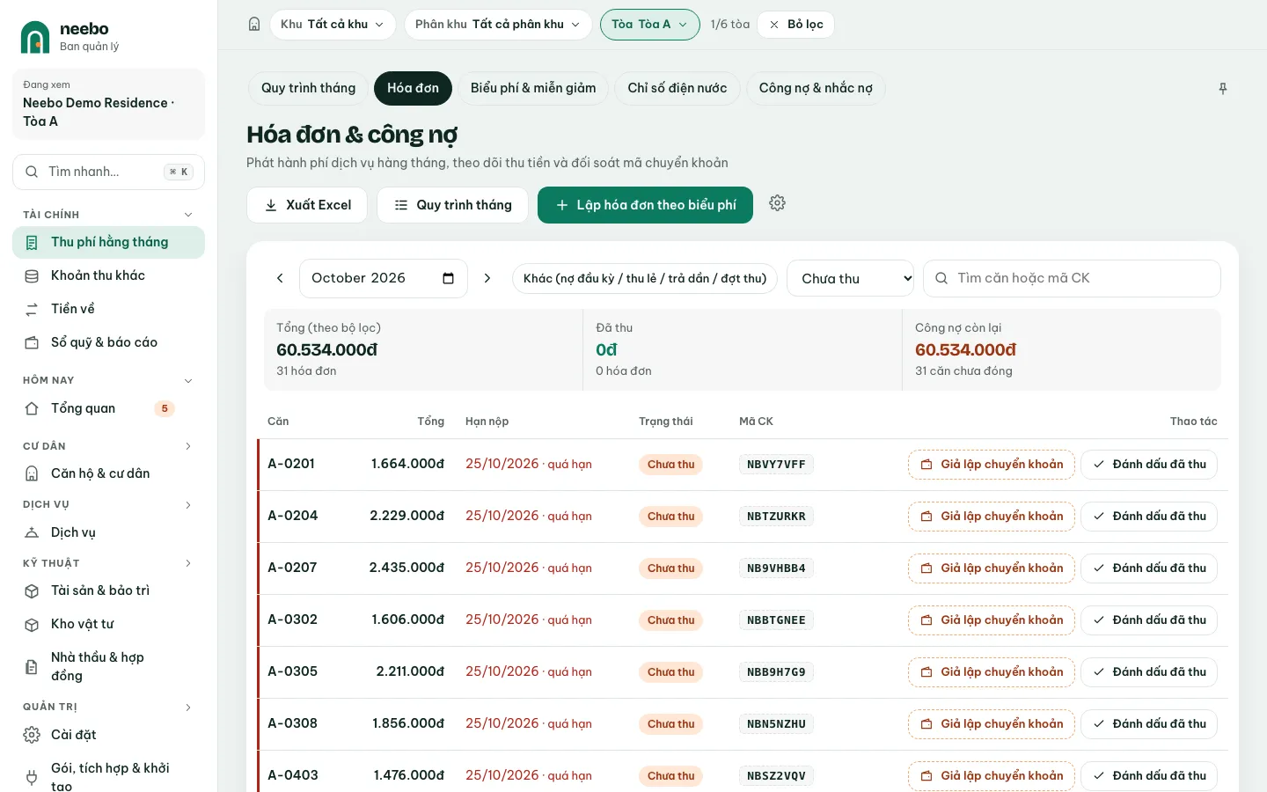This screenshot has height=792, width=1267.
Task: Go to previous month arrow
Action: [280, 278]
